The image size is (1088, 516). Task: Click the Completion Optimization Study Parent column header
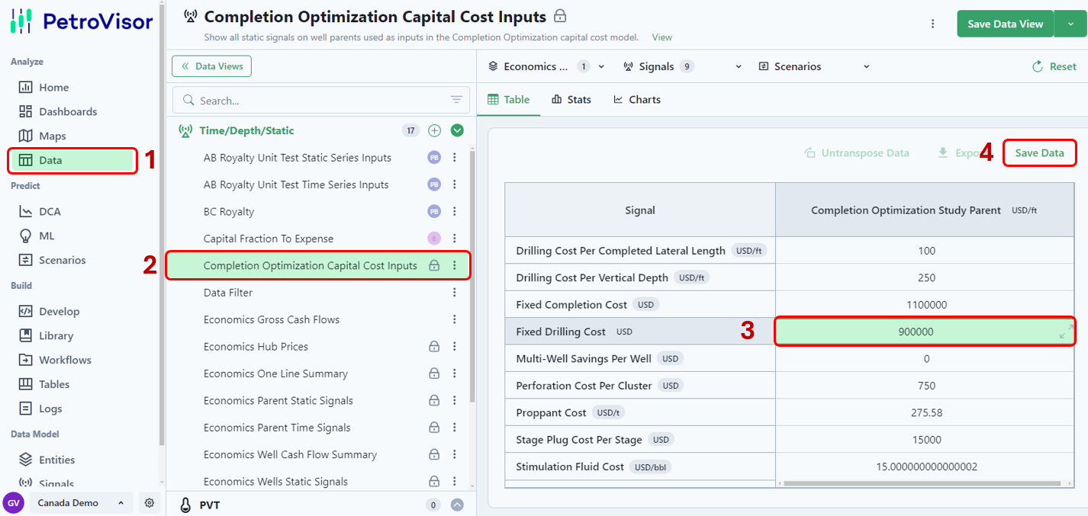click(925, 210)
